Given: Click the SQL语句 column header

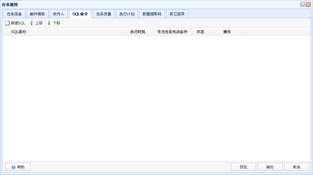Looking at the screenshot, I should [19, 32].
